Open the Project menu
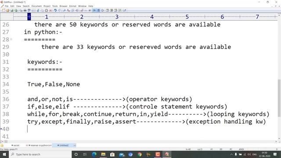Image resolution: width=281 pixels, height=158 pixels. (x=47, y=6)
